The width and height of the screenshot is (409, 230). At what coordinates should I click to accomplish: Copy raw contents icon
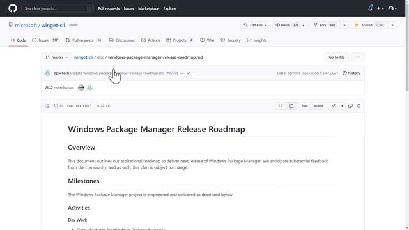(350, 106)
